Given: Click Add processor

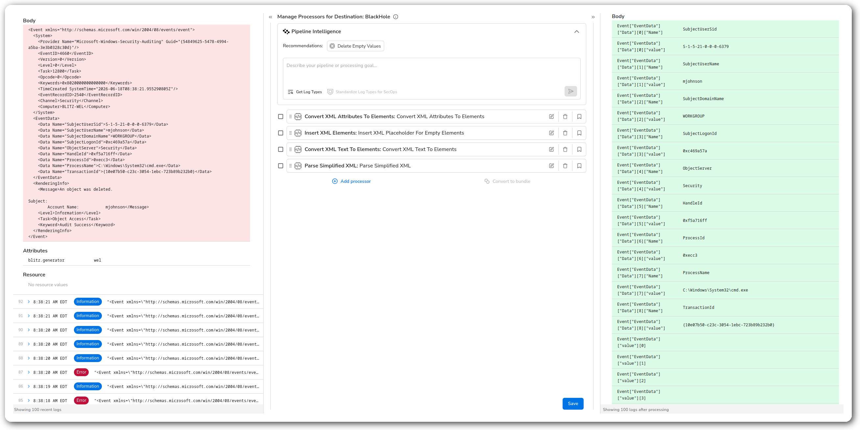Looking at the screenshot, I should click(x=351, y=181).
